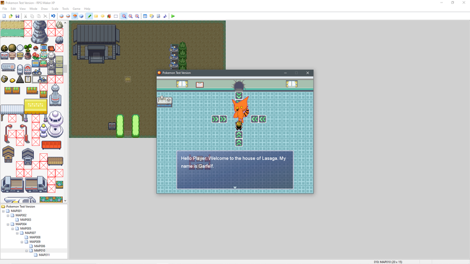The image size is (470, 264).
Task: Open the Database icon
Action: [145, 16]
